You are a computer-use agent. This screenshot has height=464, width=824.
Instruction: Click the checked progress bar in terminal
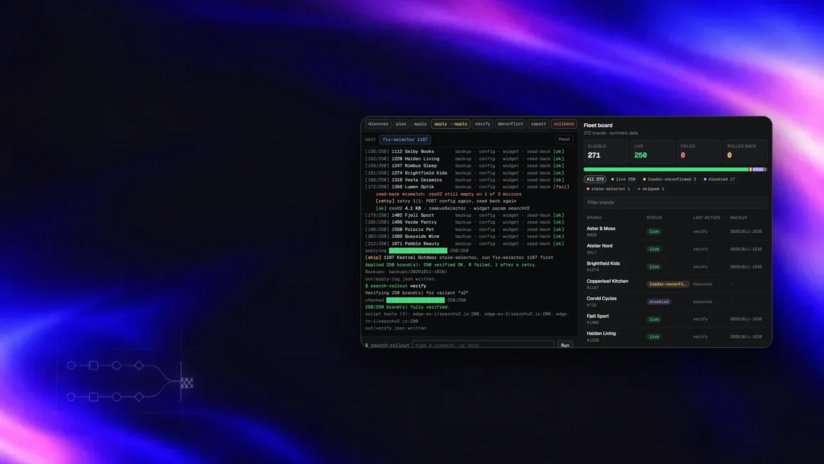(x=415, y=300)
